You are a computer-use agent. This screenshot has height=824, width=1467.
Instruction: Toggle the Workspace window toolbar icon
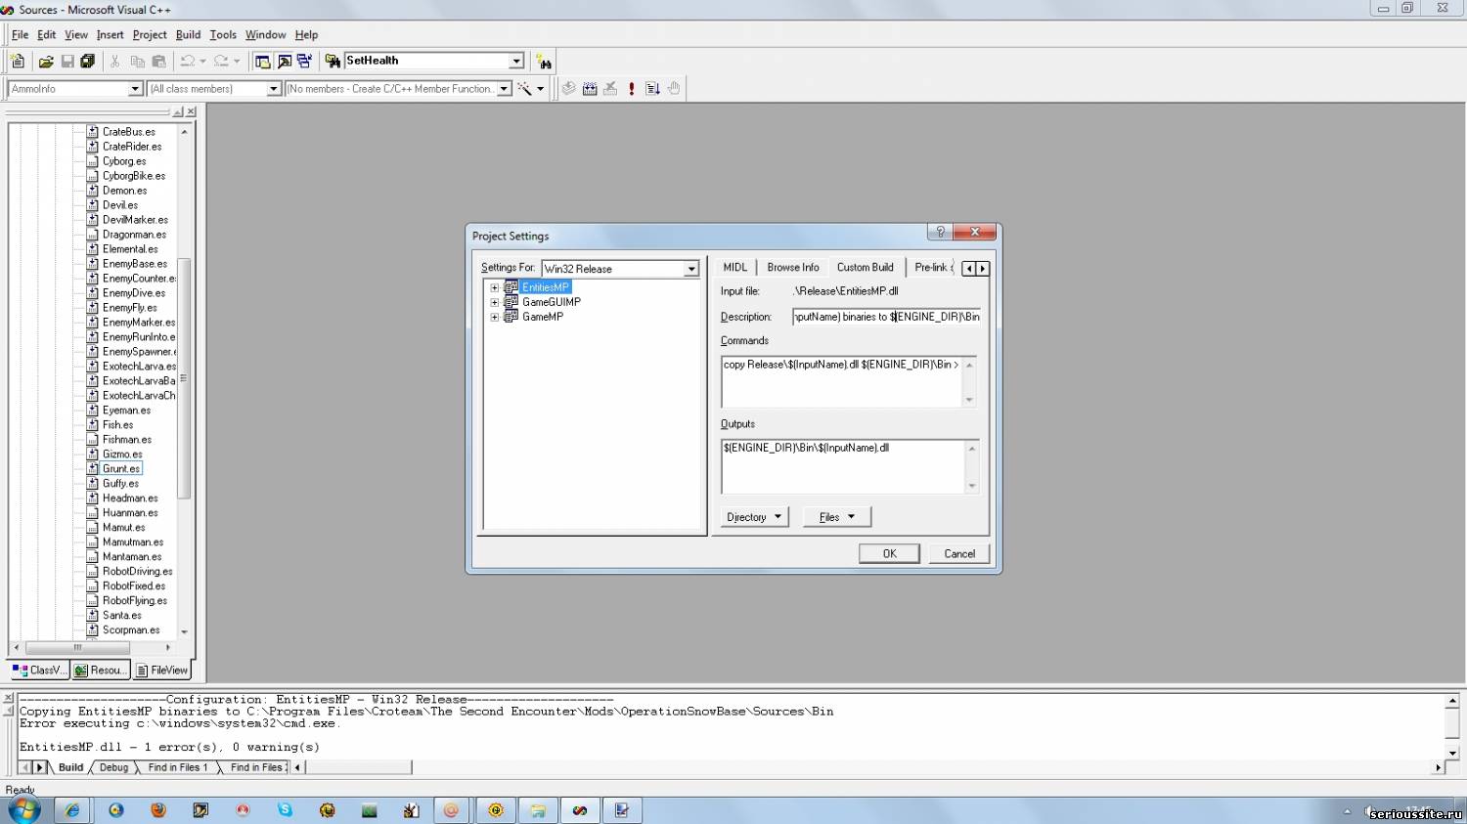coord(262,62)
